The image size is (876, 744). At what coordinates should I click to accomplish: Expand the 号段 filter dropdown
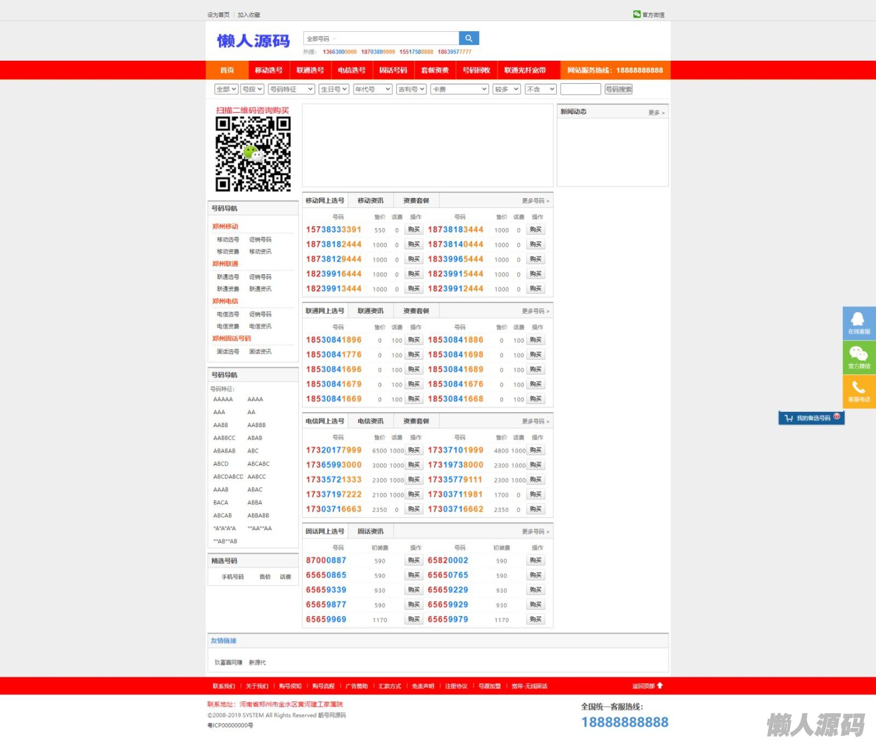[252, 89]
